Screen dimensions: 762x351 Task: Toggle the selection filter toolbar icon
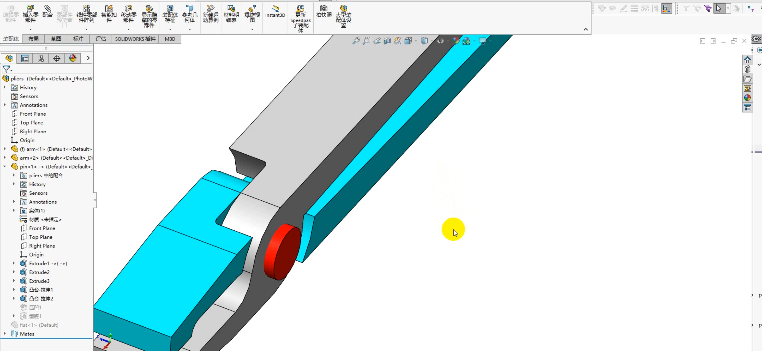pyautogui.click(x=686, y=8)
